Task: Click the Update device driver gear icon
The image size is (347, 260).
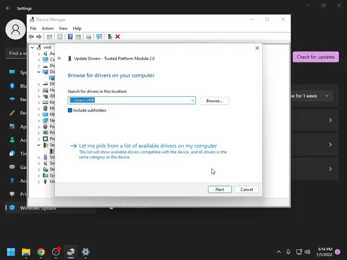Action: (x=88, y=37)
